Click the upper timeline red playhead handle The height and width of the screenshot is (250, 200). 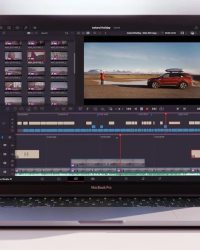(x=165, y=114)
